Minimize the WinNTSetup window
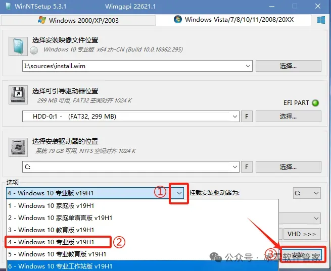The width and height of the screenshot is (331, 271). (272, 7)
